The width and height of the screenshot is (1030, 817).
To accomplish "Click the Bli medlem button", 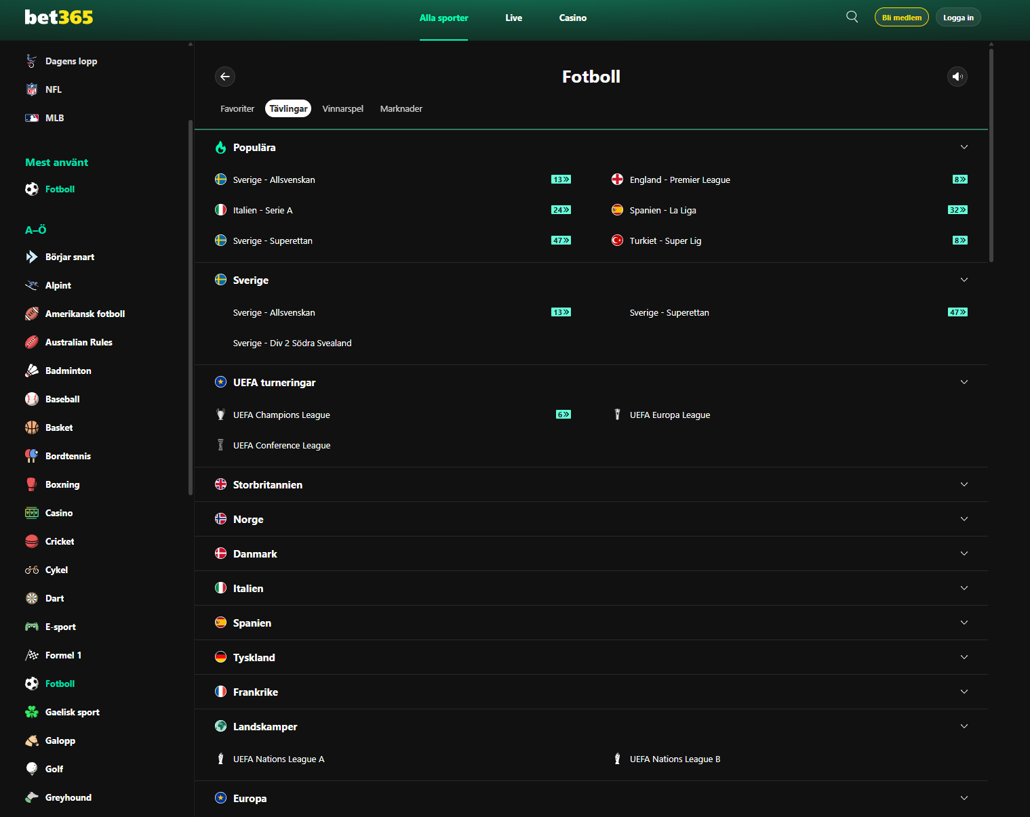I will click(902, 18).
